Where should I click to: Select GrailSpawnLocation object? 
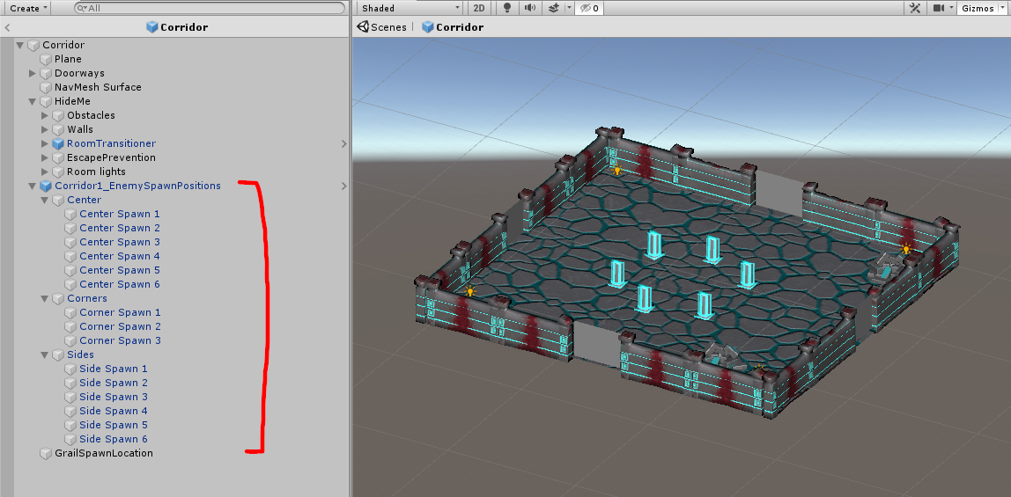click(x=104, y=453)
